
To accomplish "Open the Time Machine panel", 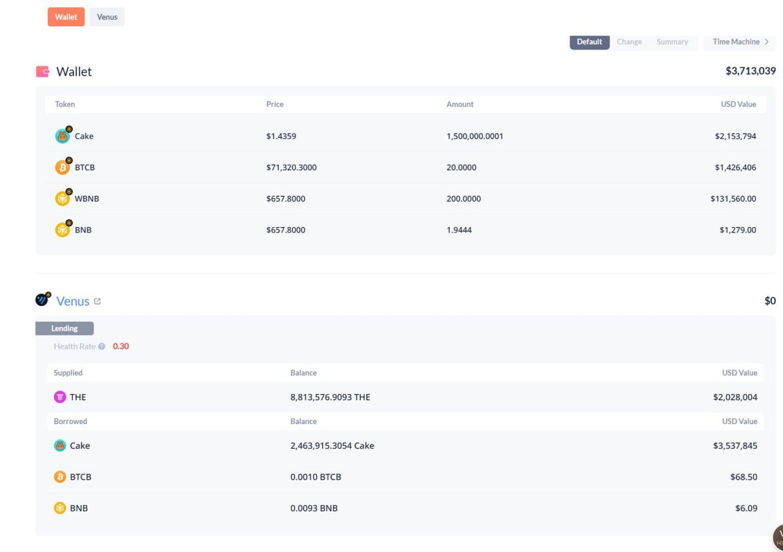I will tap(740, 42).
